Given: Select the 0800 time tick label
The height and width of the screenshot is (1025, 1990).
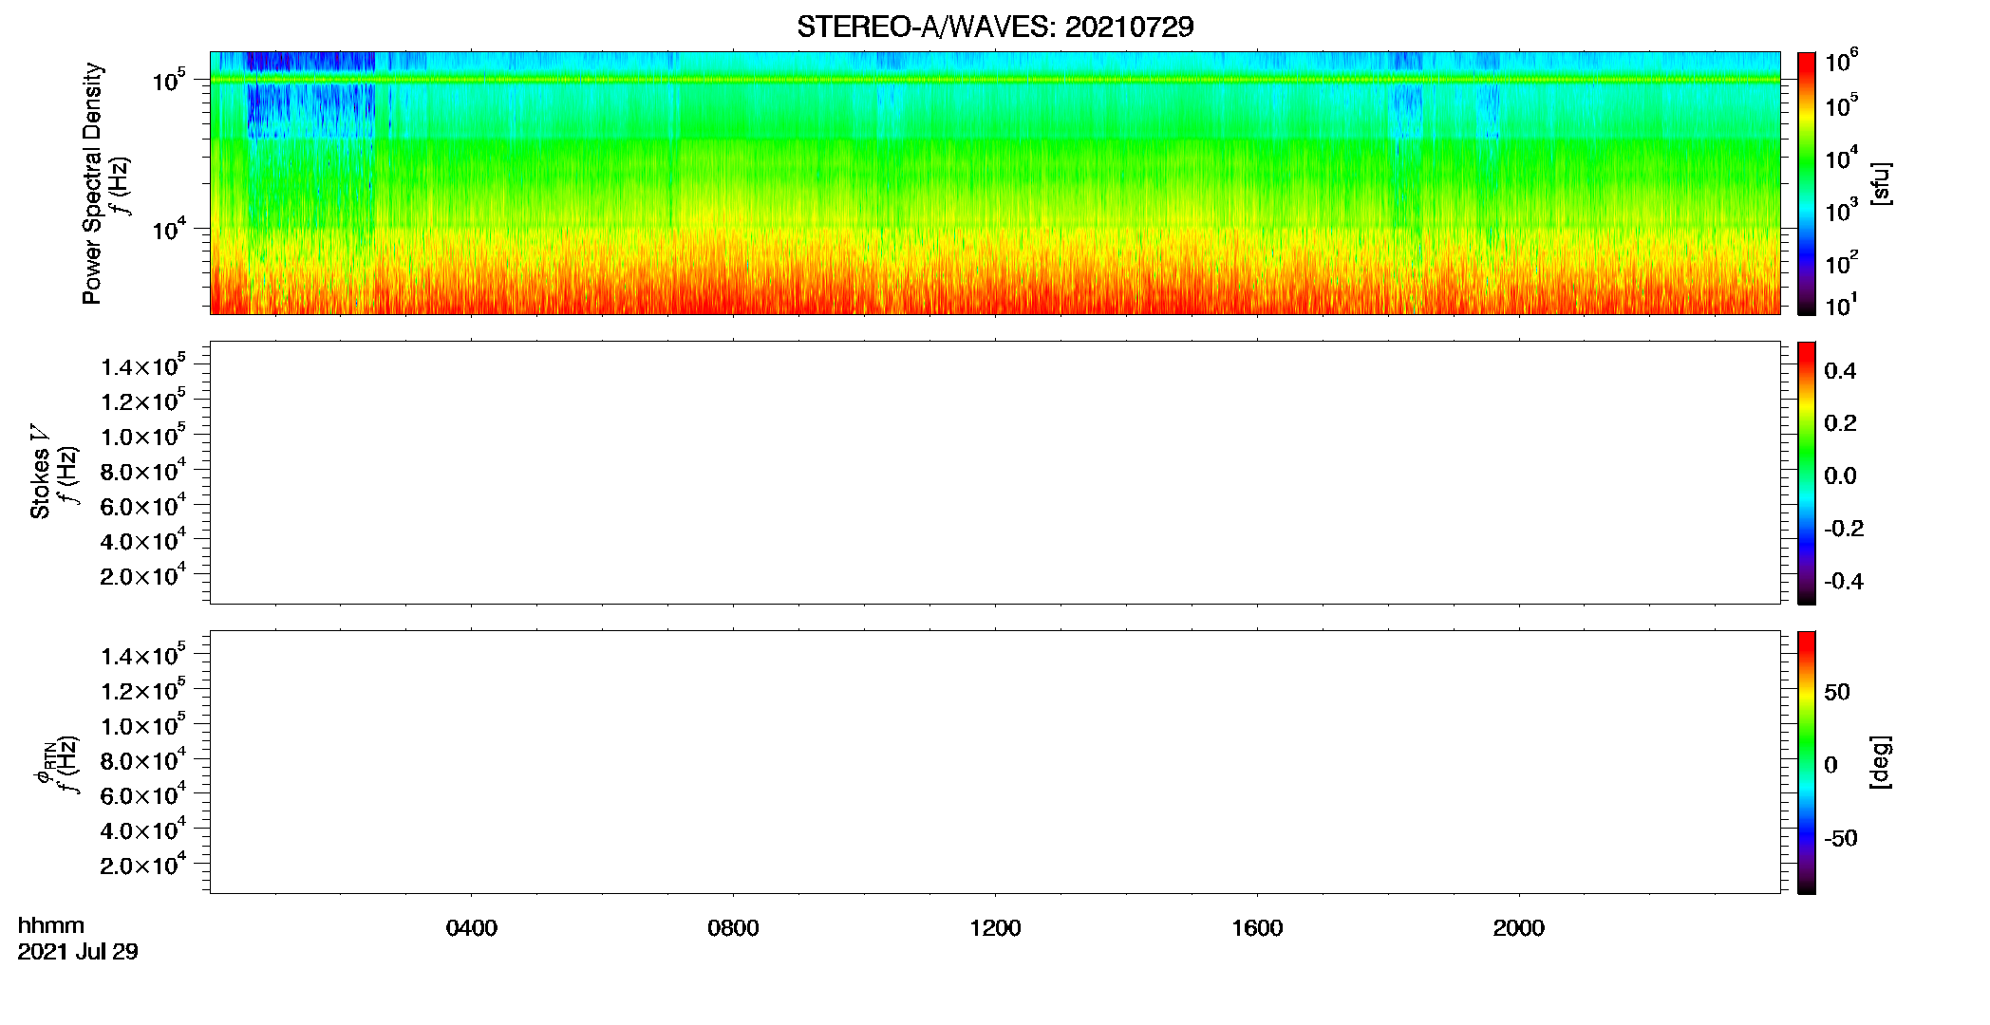Looking at the screenshot, I should click(733, 928).
